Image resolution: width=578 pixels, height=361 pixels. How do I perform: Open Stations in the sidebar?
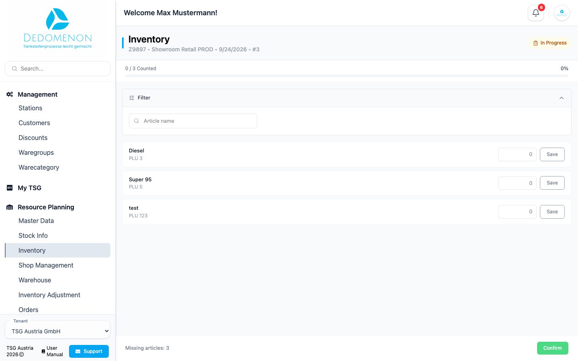point(31,108)
